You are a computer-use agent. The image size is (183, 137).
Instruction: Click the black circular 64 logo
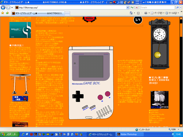click(x=138, y=20)
